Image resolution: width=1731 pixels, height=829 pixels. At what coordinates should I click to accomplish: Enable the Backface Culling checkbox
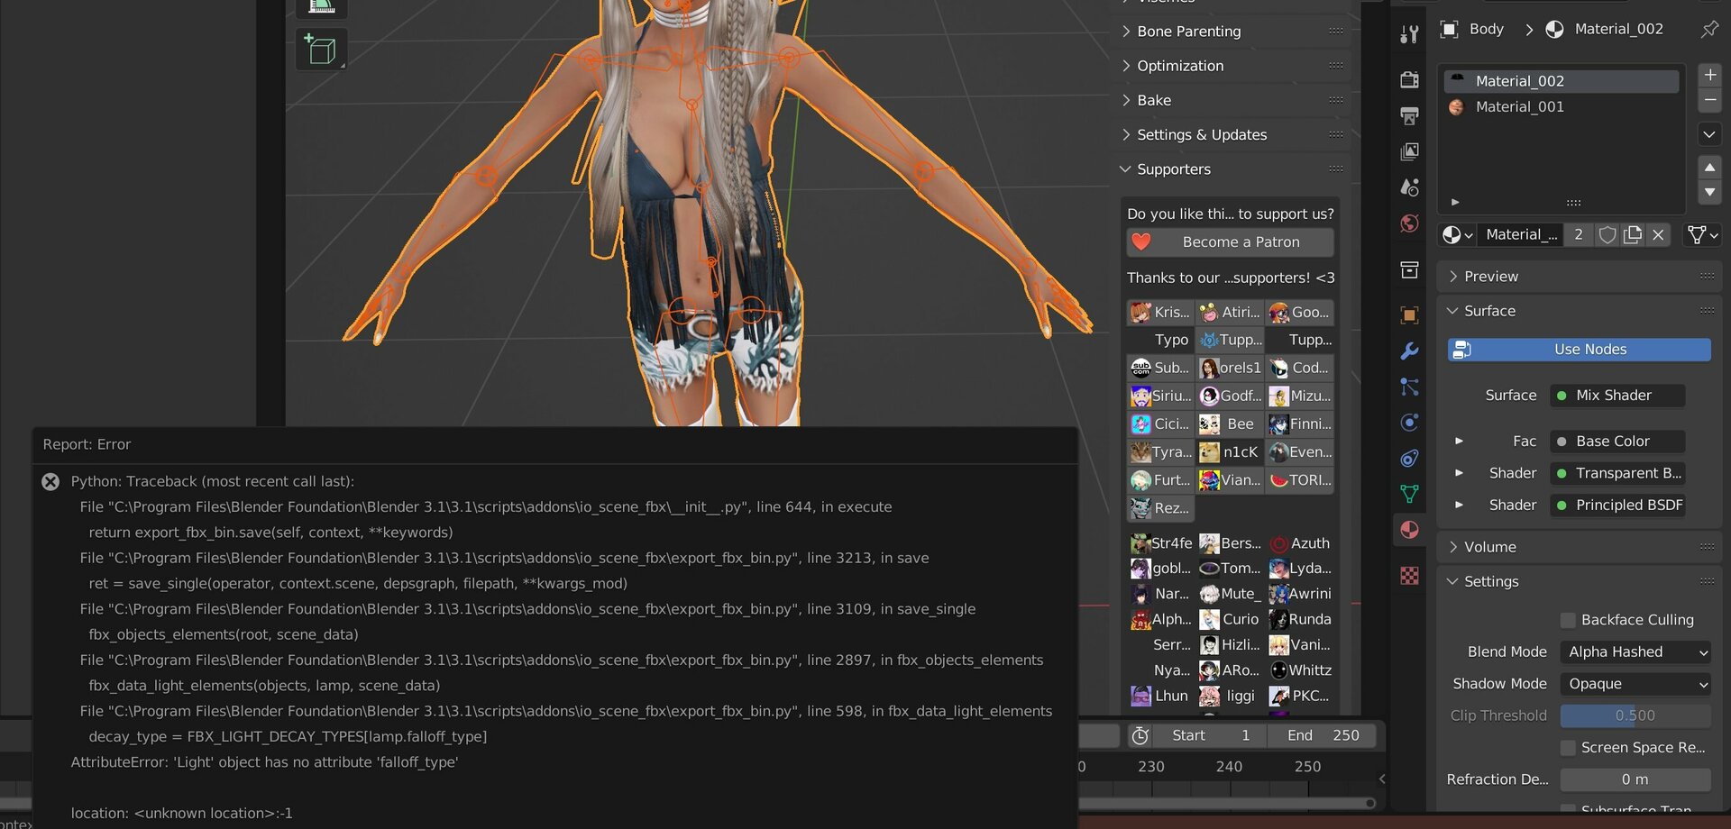pyautogui.click(x=1568, y=620)
